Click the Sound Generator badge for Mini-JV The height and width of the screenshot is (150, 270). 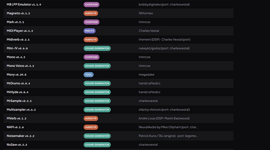click(97, 49)
